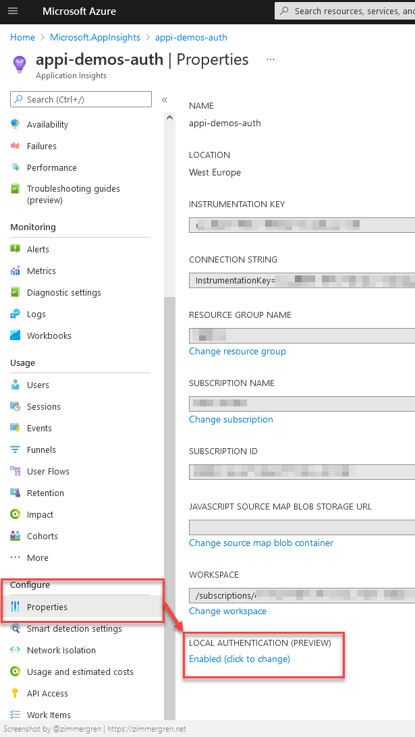The height and width of the screenshot is (737, 415).
Task: Open Smart detection settings
Action: [x=74, y=628]
